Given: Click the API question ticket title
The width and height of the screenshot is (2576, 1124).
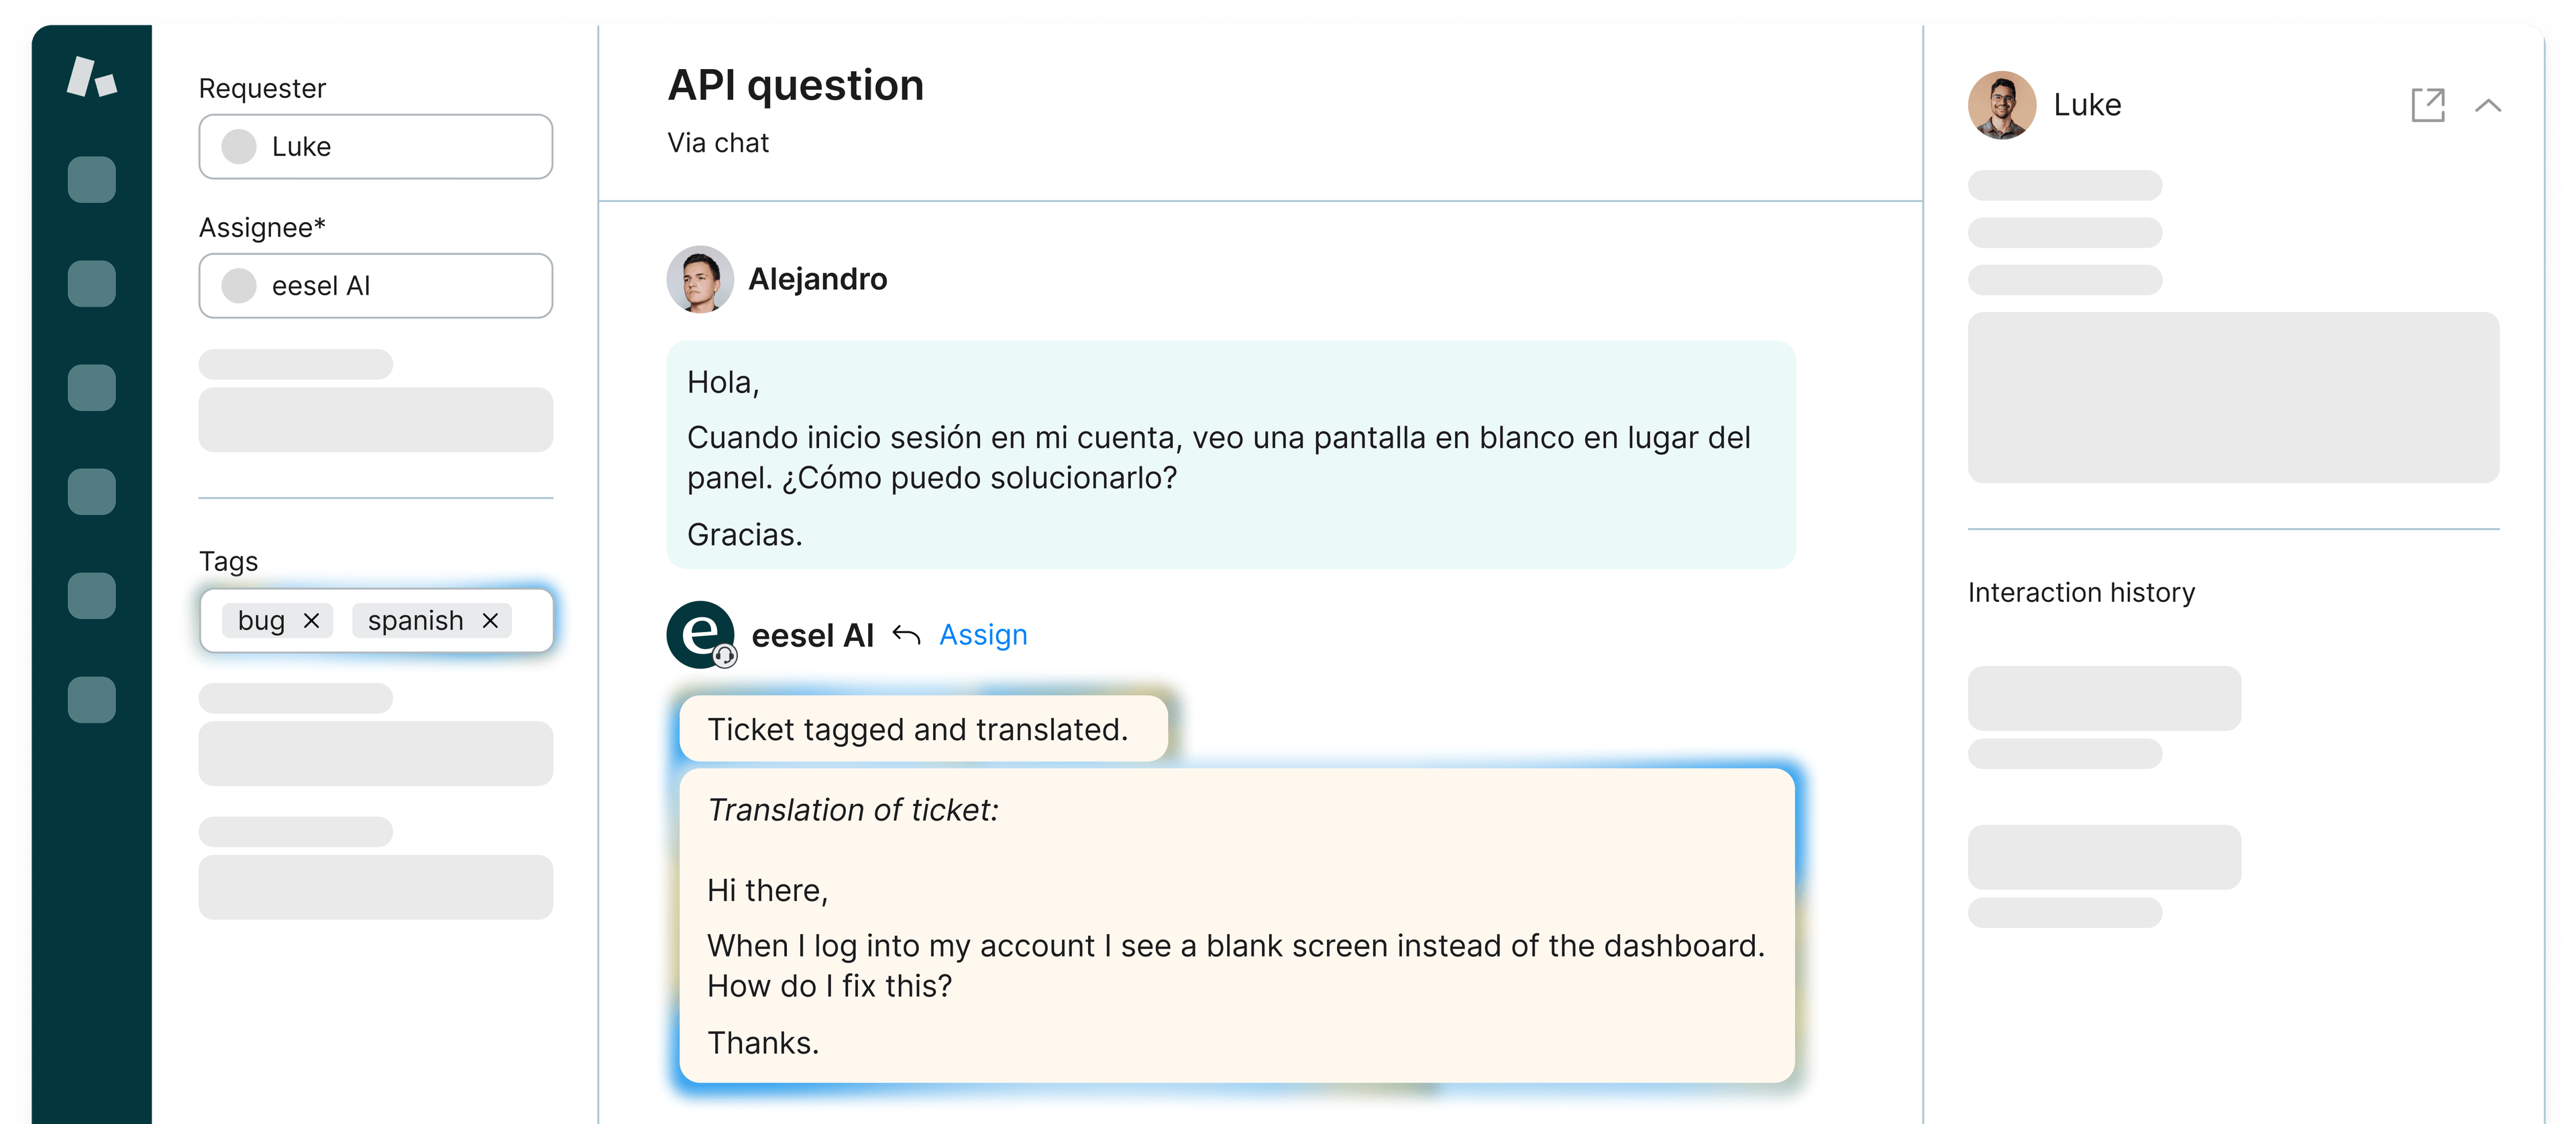Looking at the screenshot, I should point(795,85).
